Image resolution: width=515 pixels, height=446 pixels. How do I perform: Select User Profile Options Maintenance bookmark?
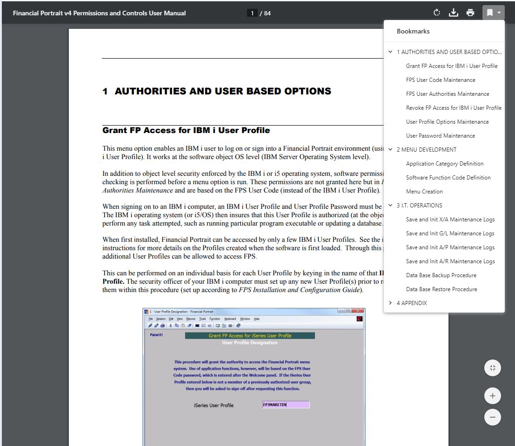coord(448,122)
